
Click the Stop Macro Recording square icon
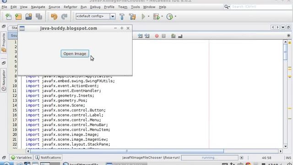click(163, 36)
